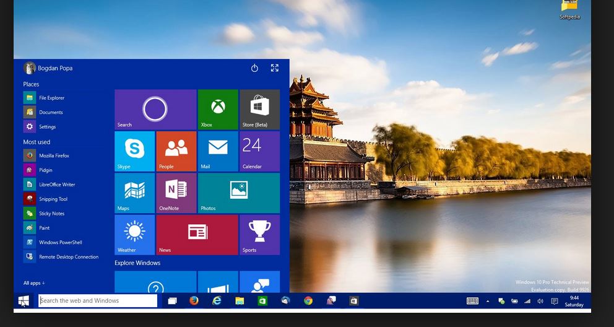Open the Calendar tile showing 24
The width and height of the screenshot is (614, 327).
(x=259, y=151)
